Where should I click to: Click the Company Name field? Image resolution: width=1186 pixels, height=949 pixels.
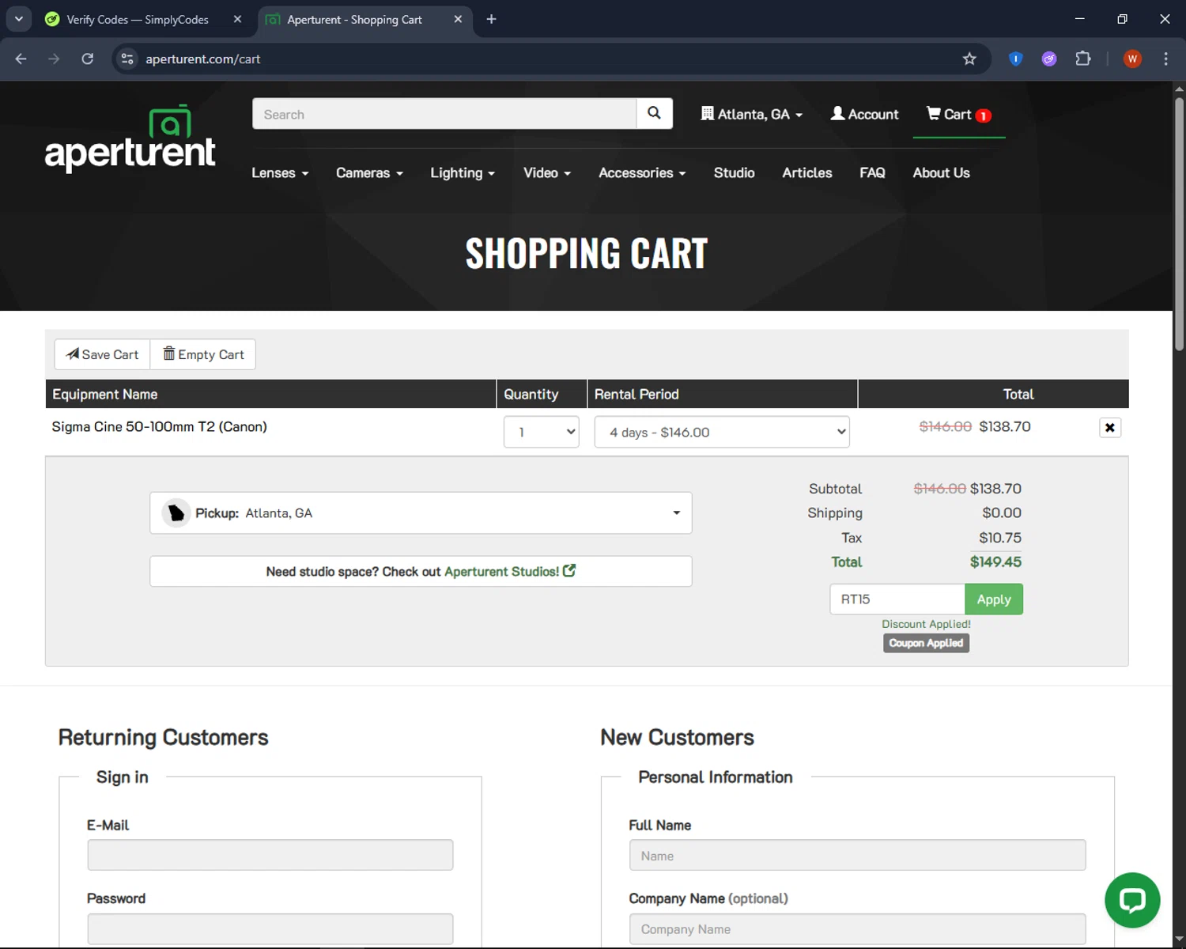[x=857, y=928]
